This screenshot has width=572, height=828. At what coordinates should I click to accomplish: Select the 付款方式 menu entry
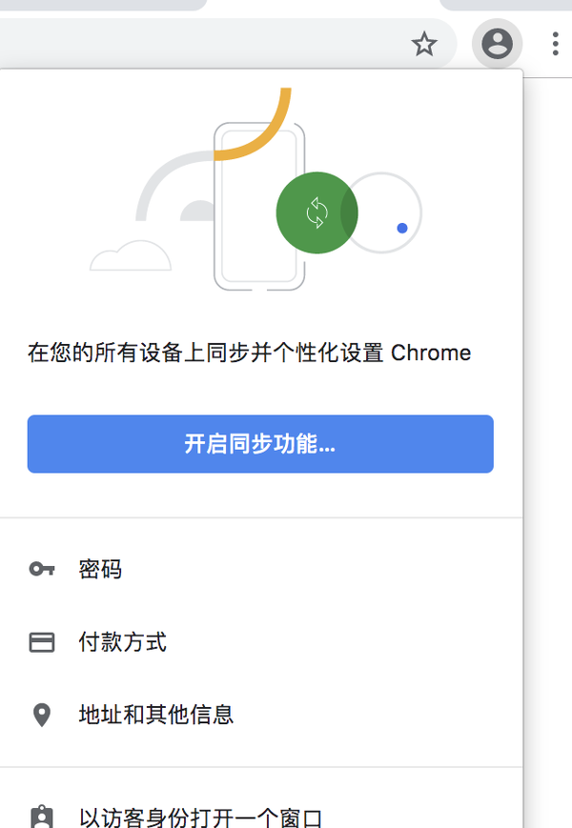tap(122, 642)
